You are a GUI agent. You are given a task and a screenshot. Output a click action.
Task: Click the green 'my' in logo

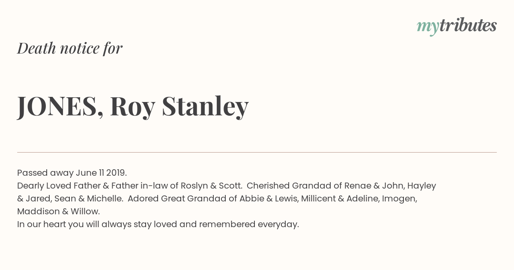pyautogui.click(x=428, y=28)
